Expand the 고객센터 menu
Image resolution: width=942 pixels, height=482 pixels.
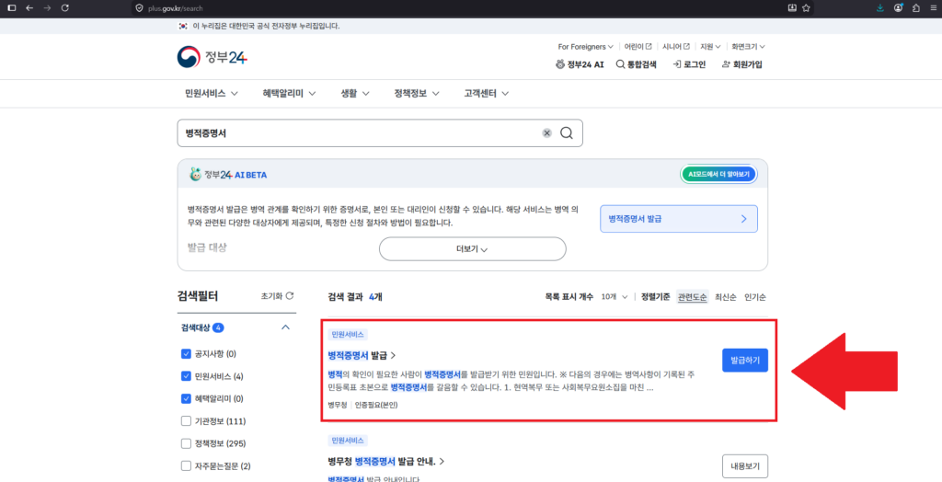[x=487, y=94]
